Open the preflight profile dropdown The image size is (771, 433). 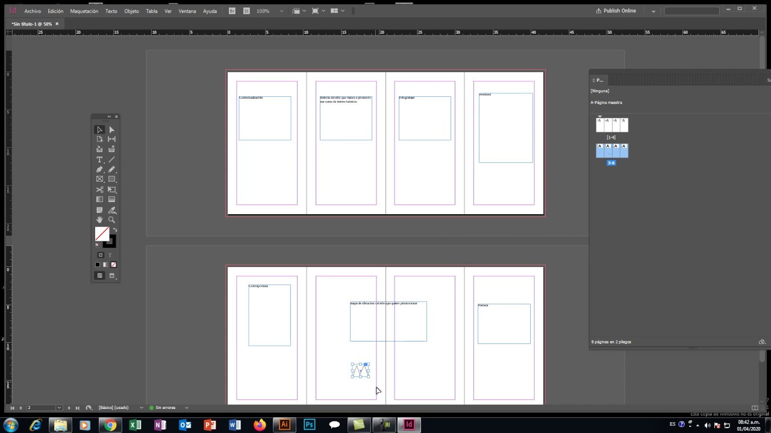click(x=142, y=408)
